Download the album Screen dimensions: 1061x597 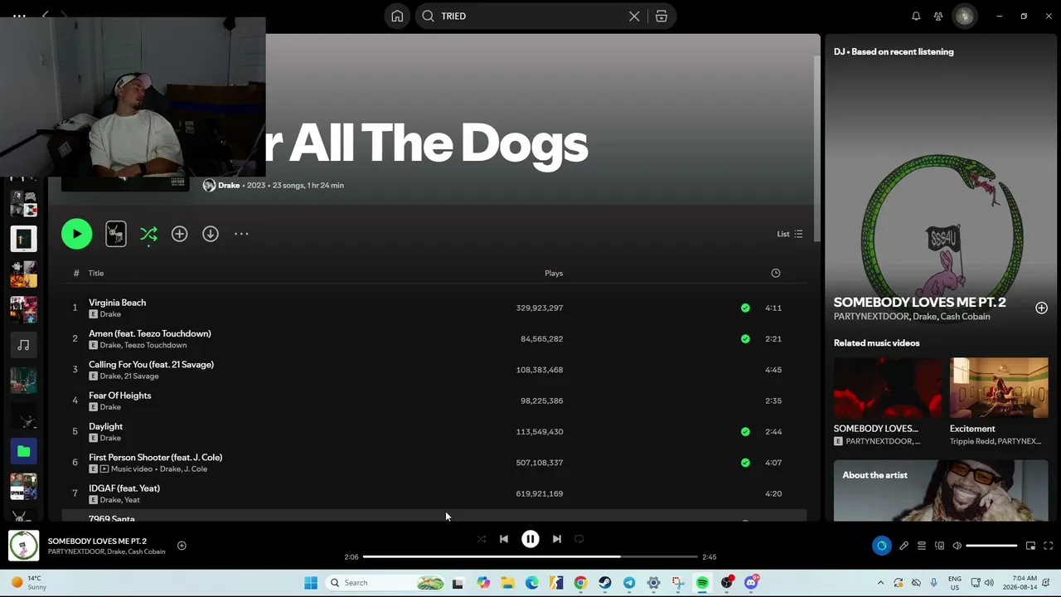pos(211,234)
